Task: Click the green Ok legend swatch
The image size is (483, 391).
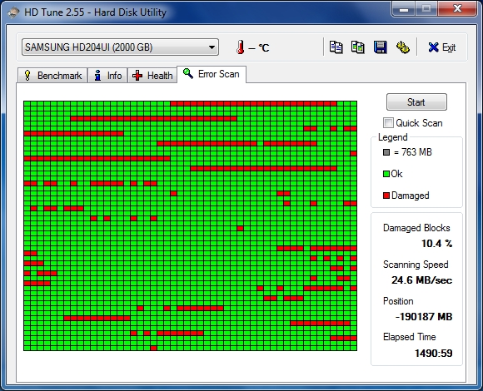Action: coord(386,174)
